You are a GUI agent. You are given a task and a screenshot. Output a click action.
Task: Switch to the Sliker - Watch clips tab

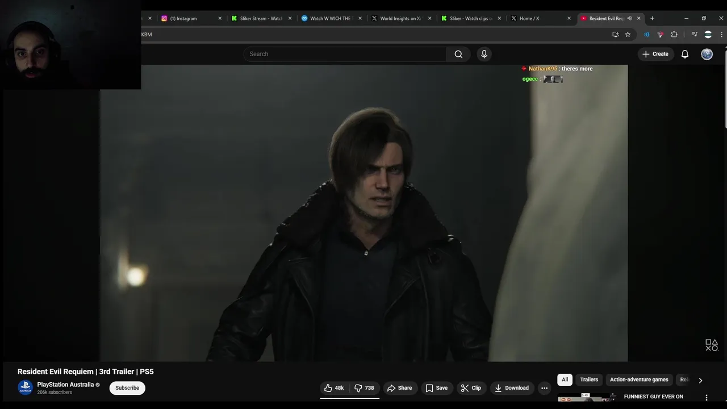point(470,18)
